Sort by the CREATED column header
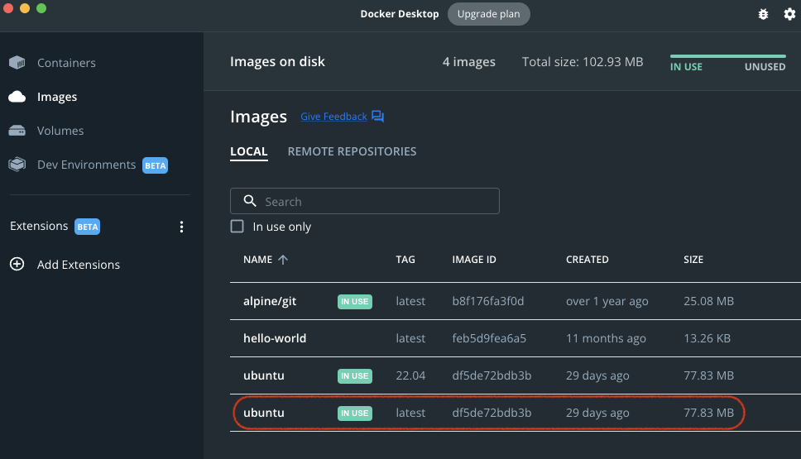The width and height of the screenshot is (801, 459). [587, 260]
